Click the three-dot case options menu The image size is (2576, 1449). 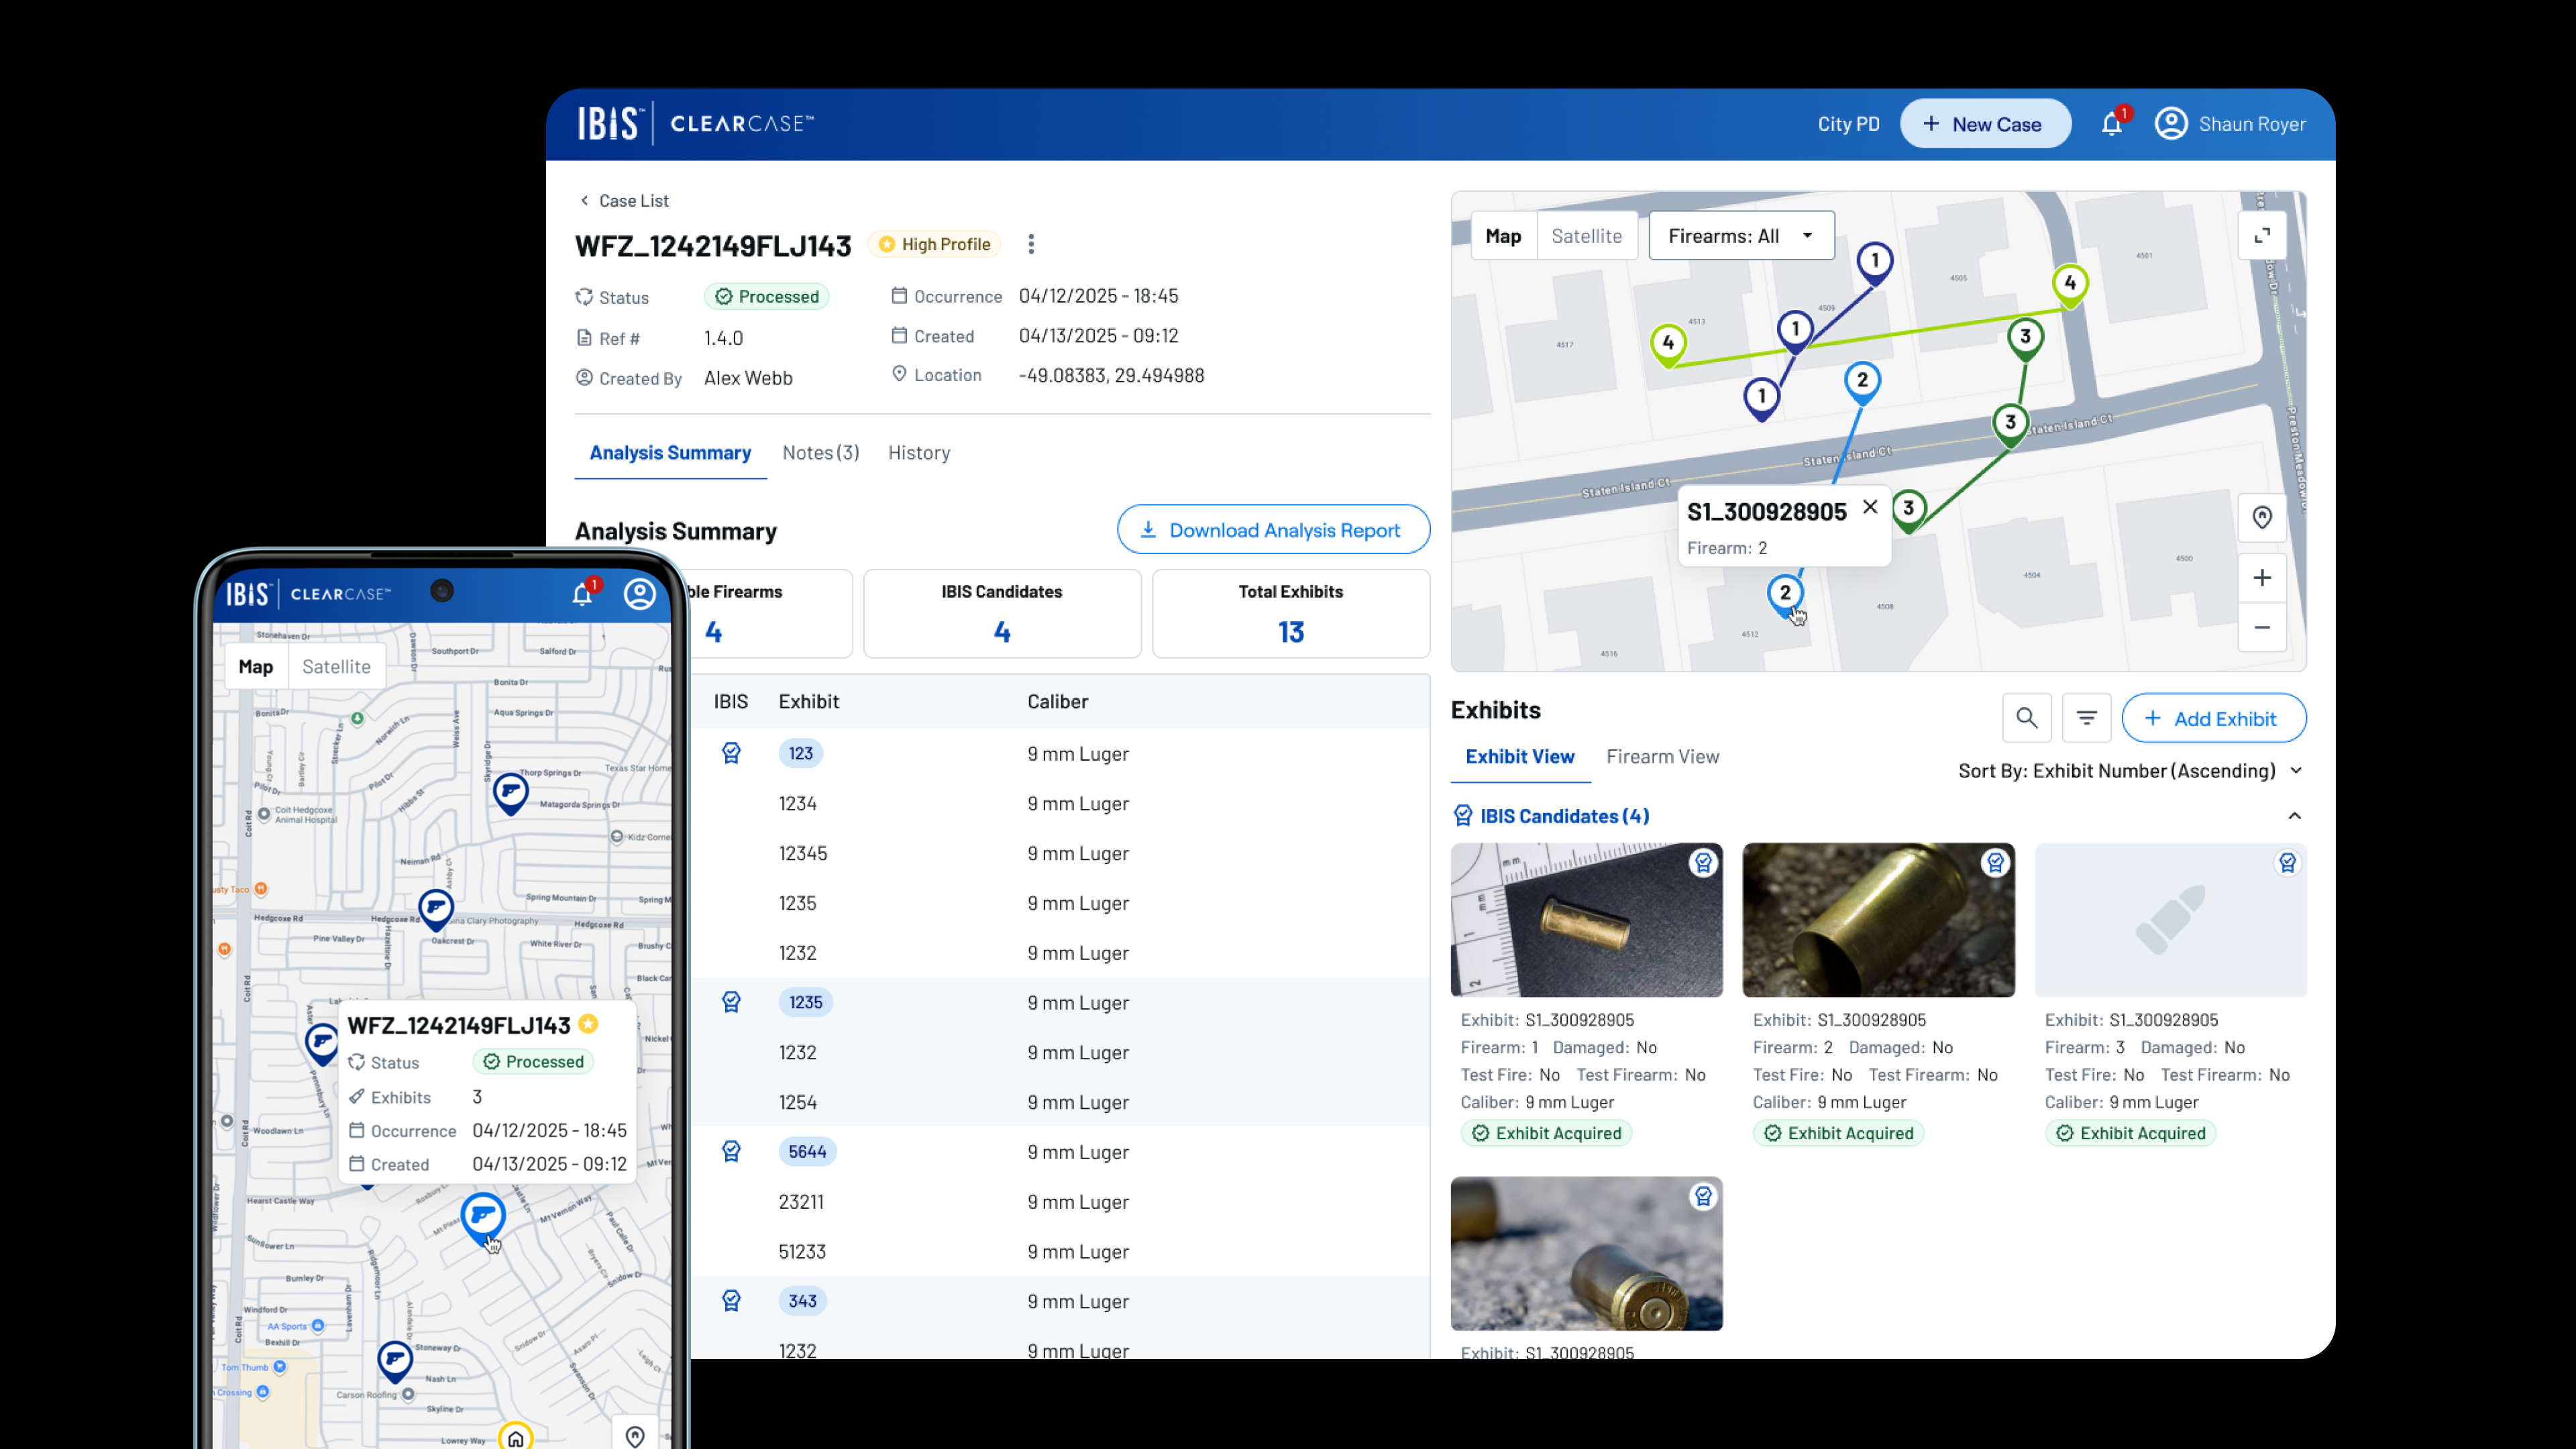(1031, 244)
